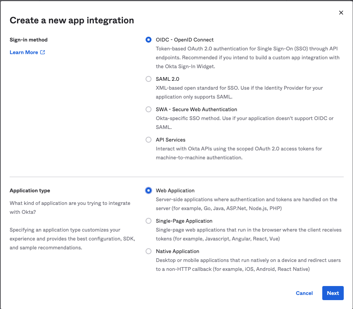Click Cancel to dismiss the dialog

point(304,293)
